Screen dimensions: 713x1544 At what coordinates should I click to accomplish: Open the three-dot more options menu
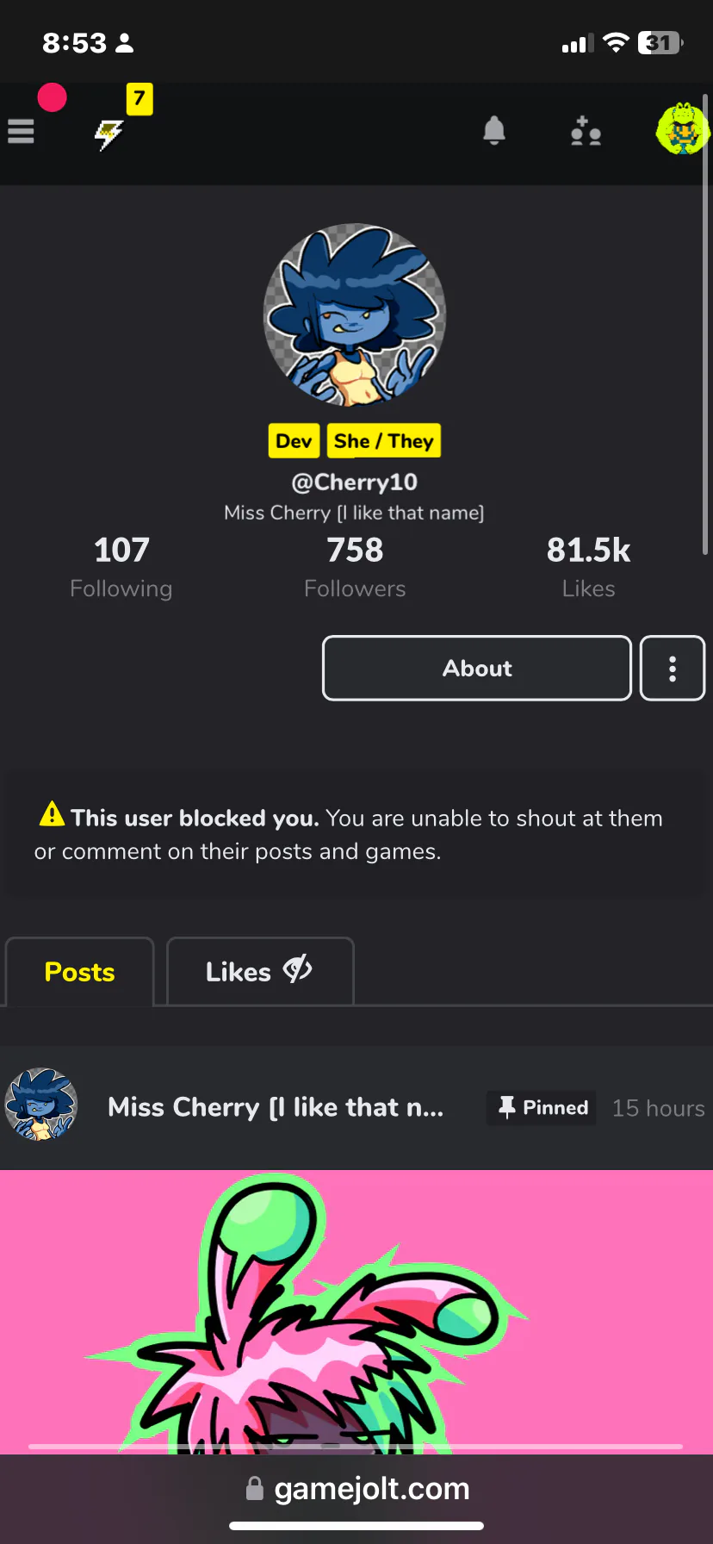(673, 669)
